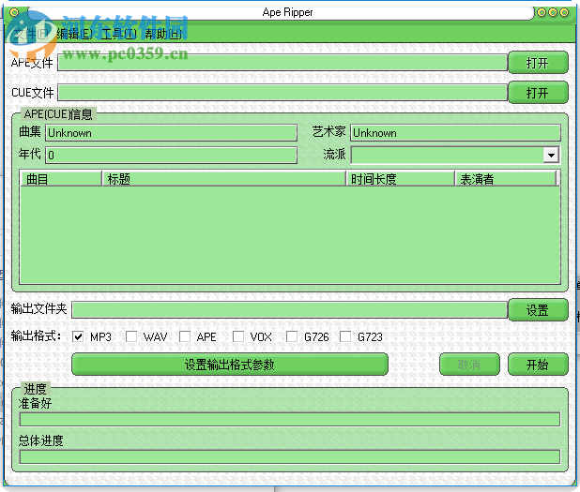
Task: Click the 取消 cancel button
Action: coord(469,365)
